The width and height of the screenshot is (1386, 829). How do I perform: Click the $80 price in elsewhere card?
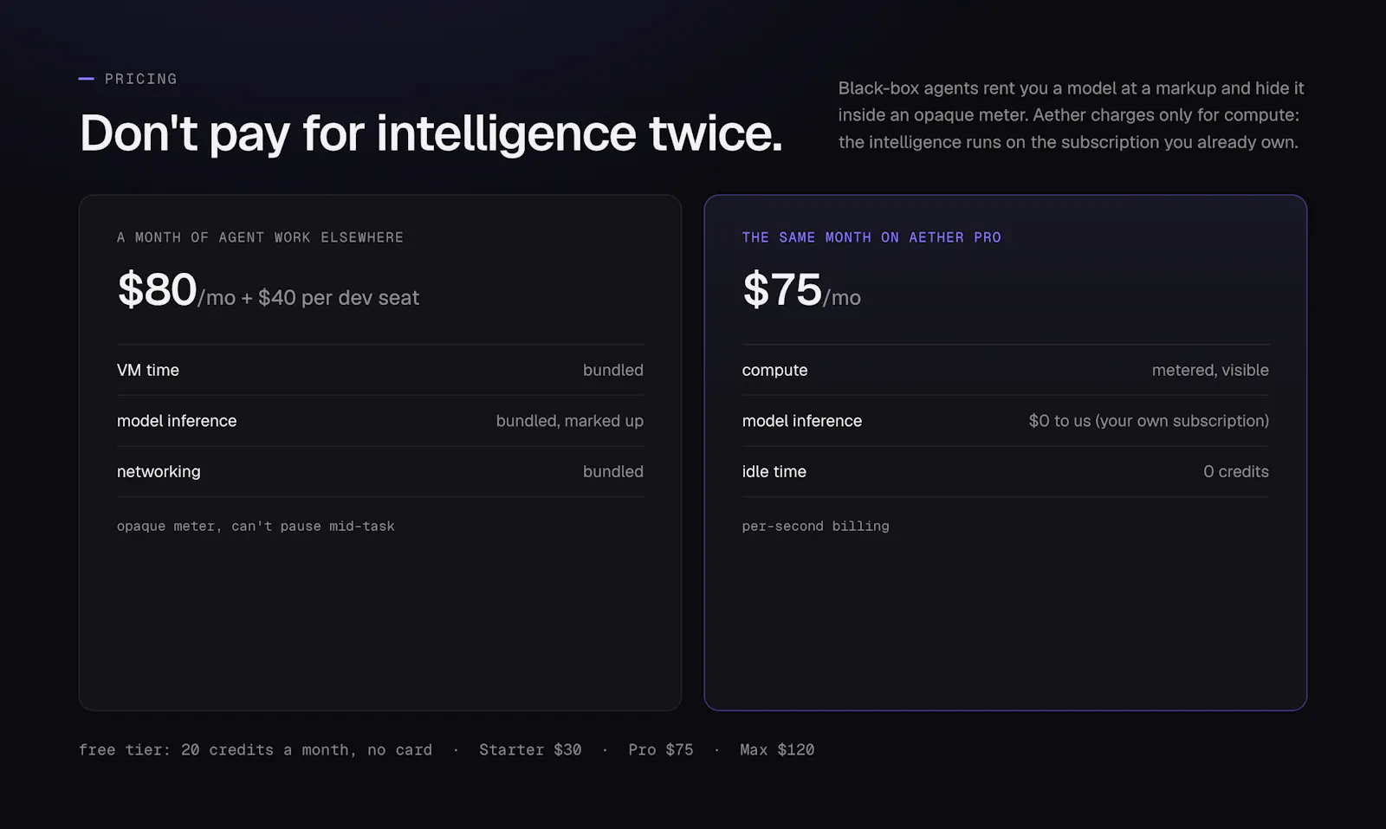[x=157, y=289]
